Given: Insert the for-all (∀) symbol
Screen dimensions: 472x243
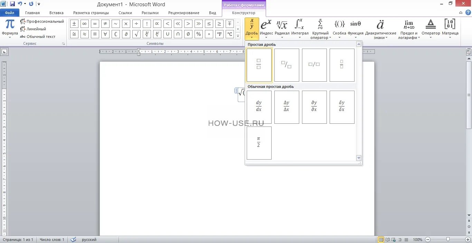Looking at the screenshot, I should pos(105,34).
